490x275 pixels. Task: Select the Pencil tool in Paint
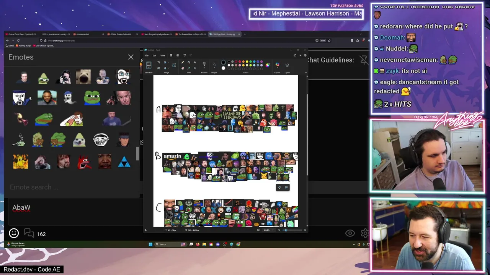(x=183, y=62)
